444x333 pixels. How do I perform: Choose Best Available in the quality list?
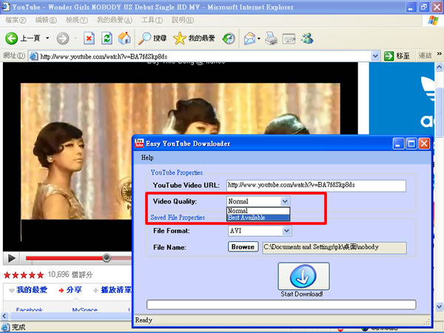[x=258, y=218]
